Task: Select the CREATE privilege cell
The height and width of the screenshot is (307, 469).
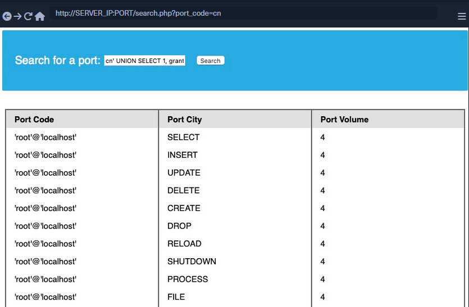Action: 184,208
